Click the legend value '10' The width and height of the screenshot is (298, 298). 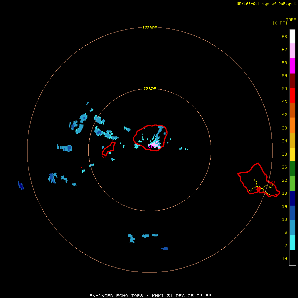point(284,219)
